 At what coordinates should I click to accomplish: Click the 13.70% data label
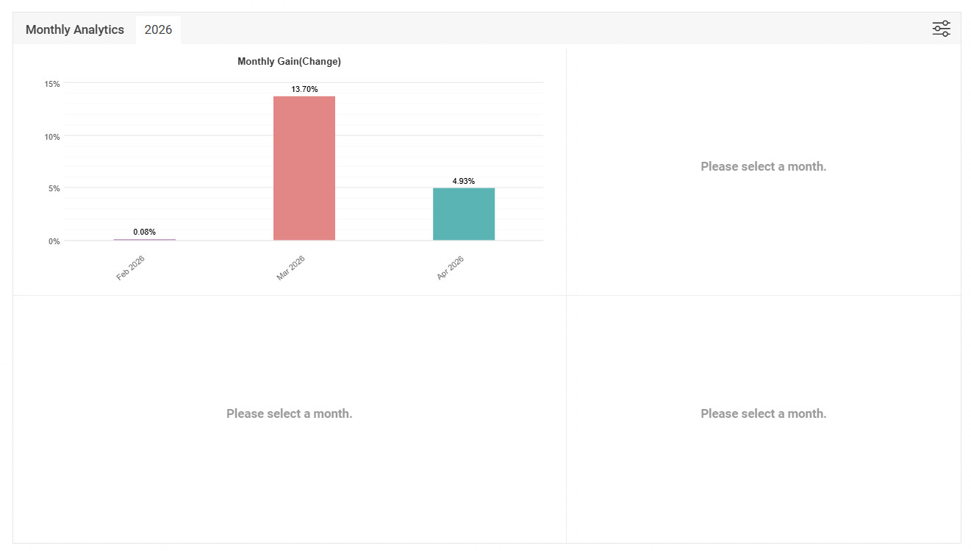tap(304, 89)
